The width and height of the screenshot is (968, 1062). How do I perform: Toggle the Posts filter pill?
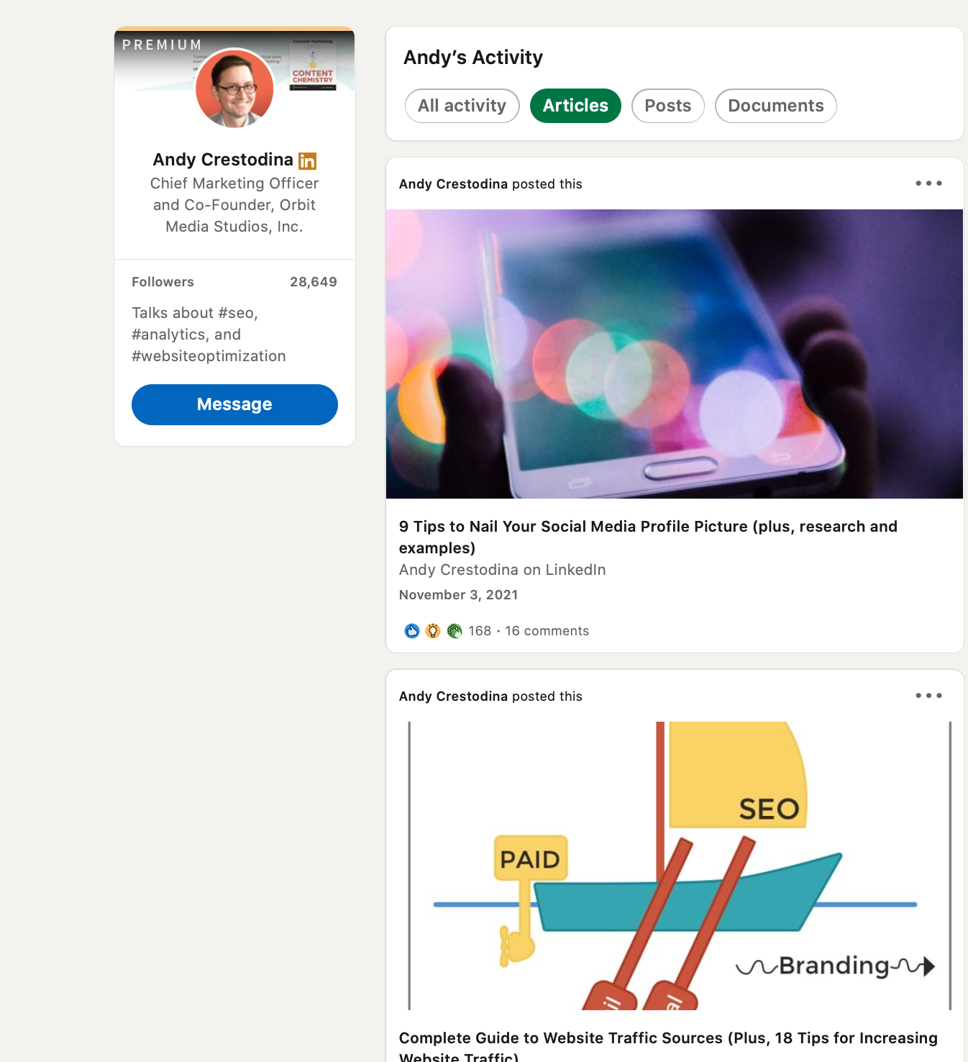point(667,106)
